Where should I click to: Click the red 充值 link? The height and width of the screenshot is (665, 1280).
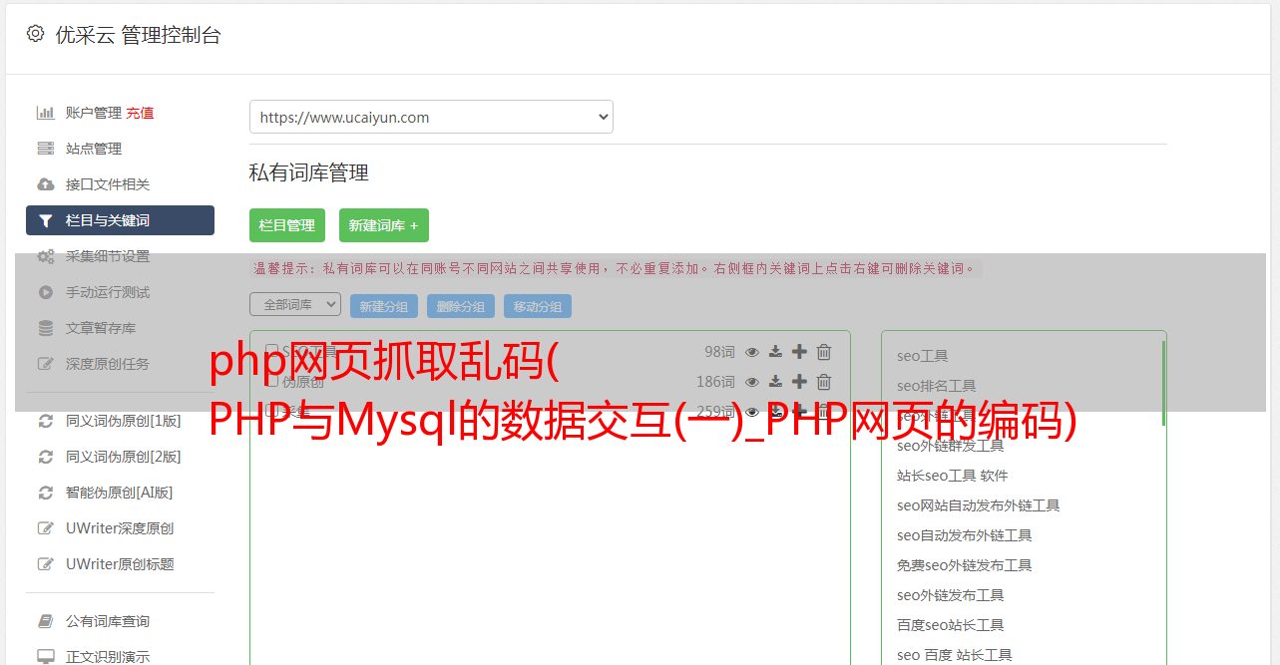[140, 113]
